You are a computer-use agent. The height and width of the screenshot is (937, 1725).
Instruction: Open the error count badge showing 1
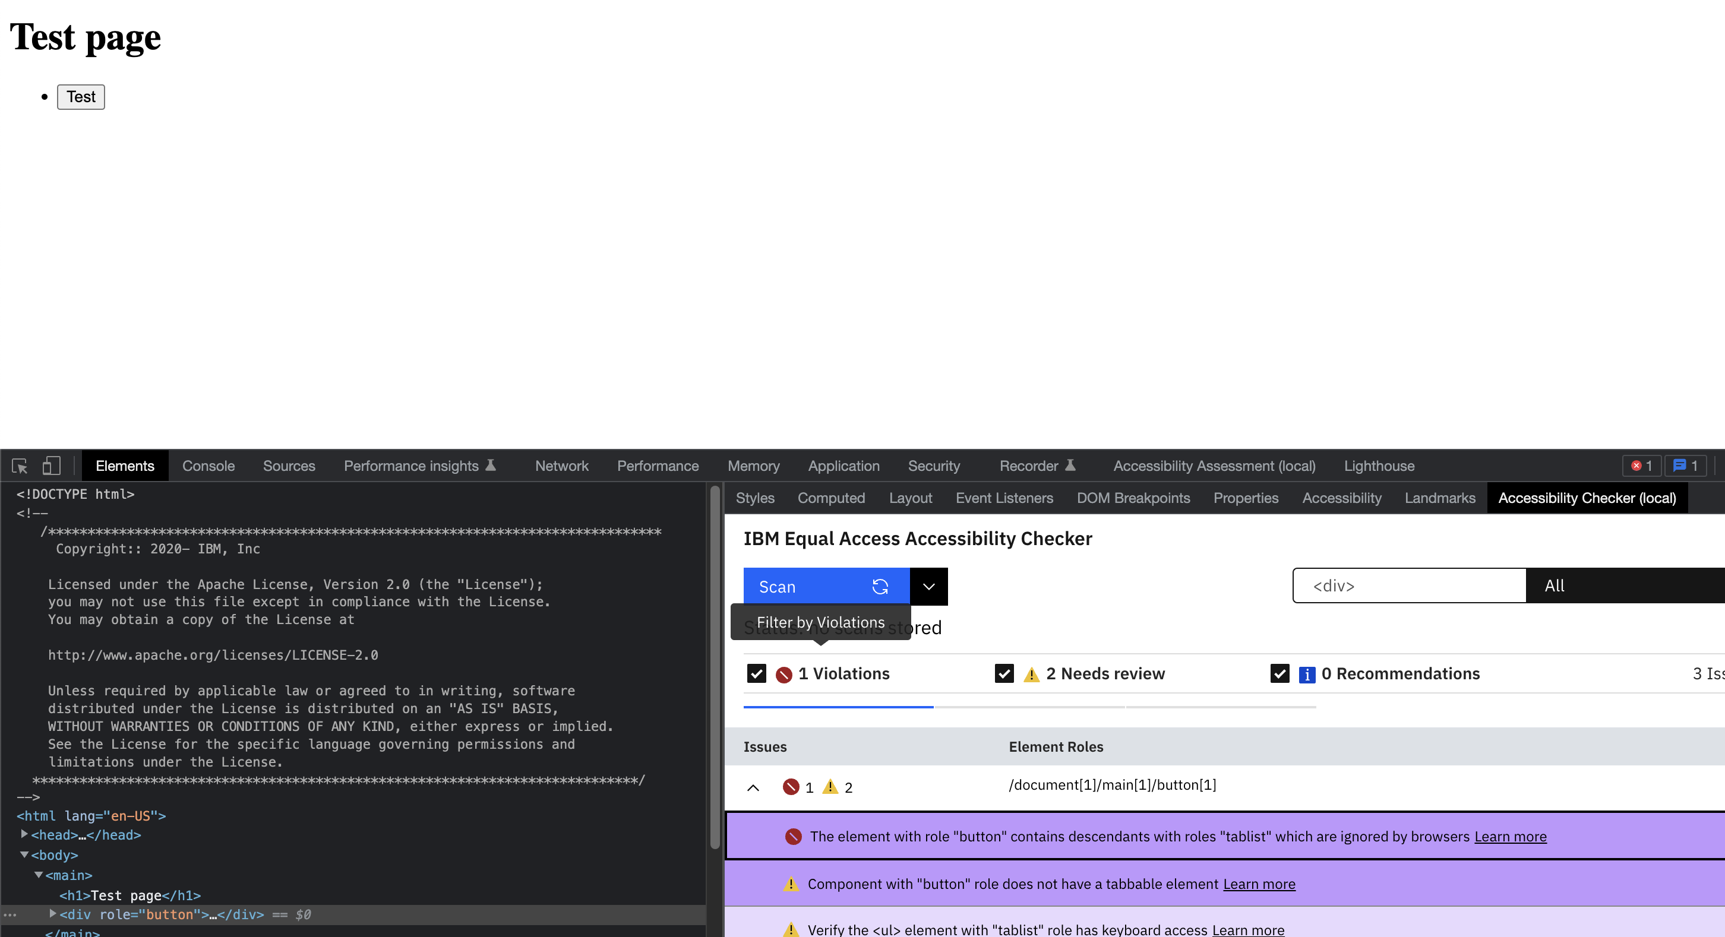[x=1641, y=465]
